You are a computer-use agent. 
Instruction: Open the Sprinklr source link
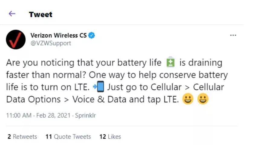[85, 116]
